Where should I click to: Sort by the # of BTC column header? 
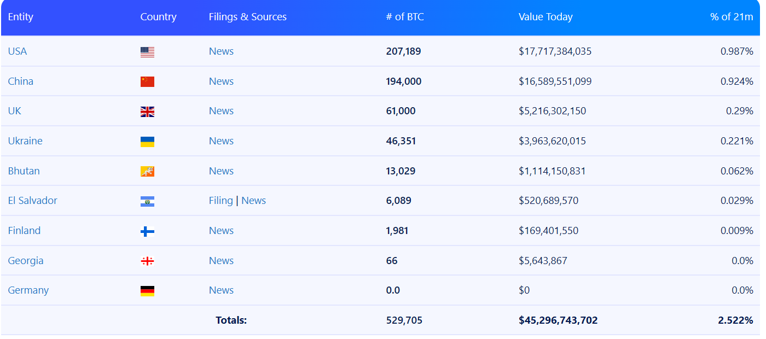click(x=405, y=17)
